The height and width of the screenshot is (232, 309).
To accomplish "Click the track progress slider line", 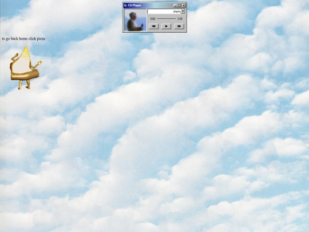I will [x=167, y=19].
